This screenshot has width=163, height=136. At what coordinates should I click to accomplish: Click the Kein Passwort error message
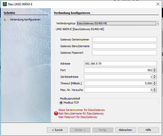78,117
